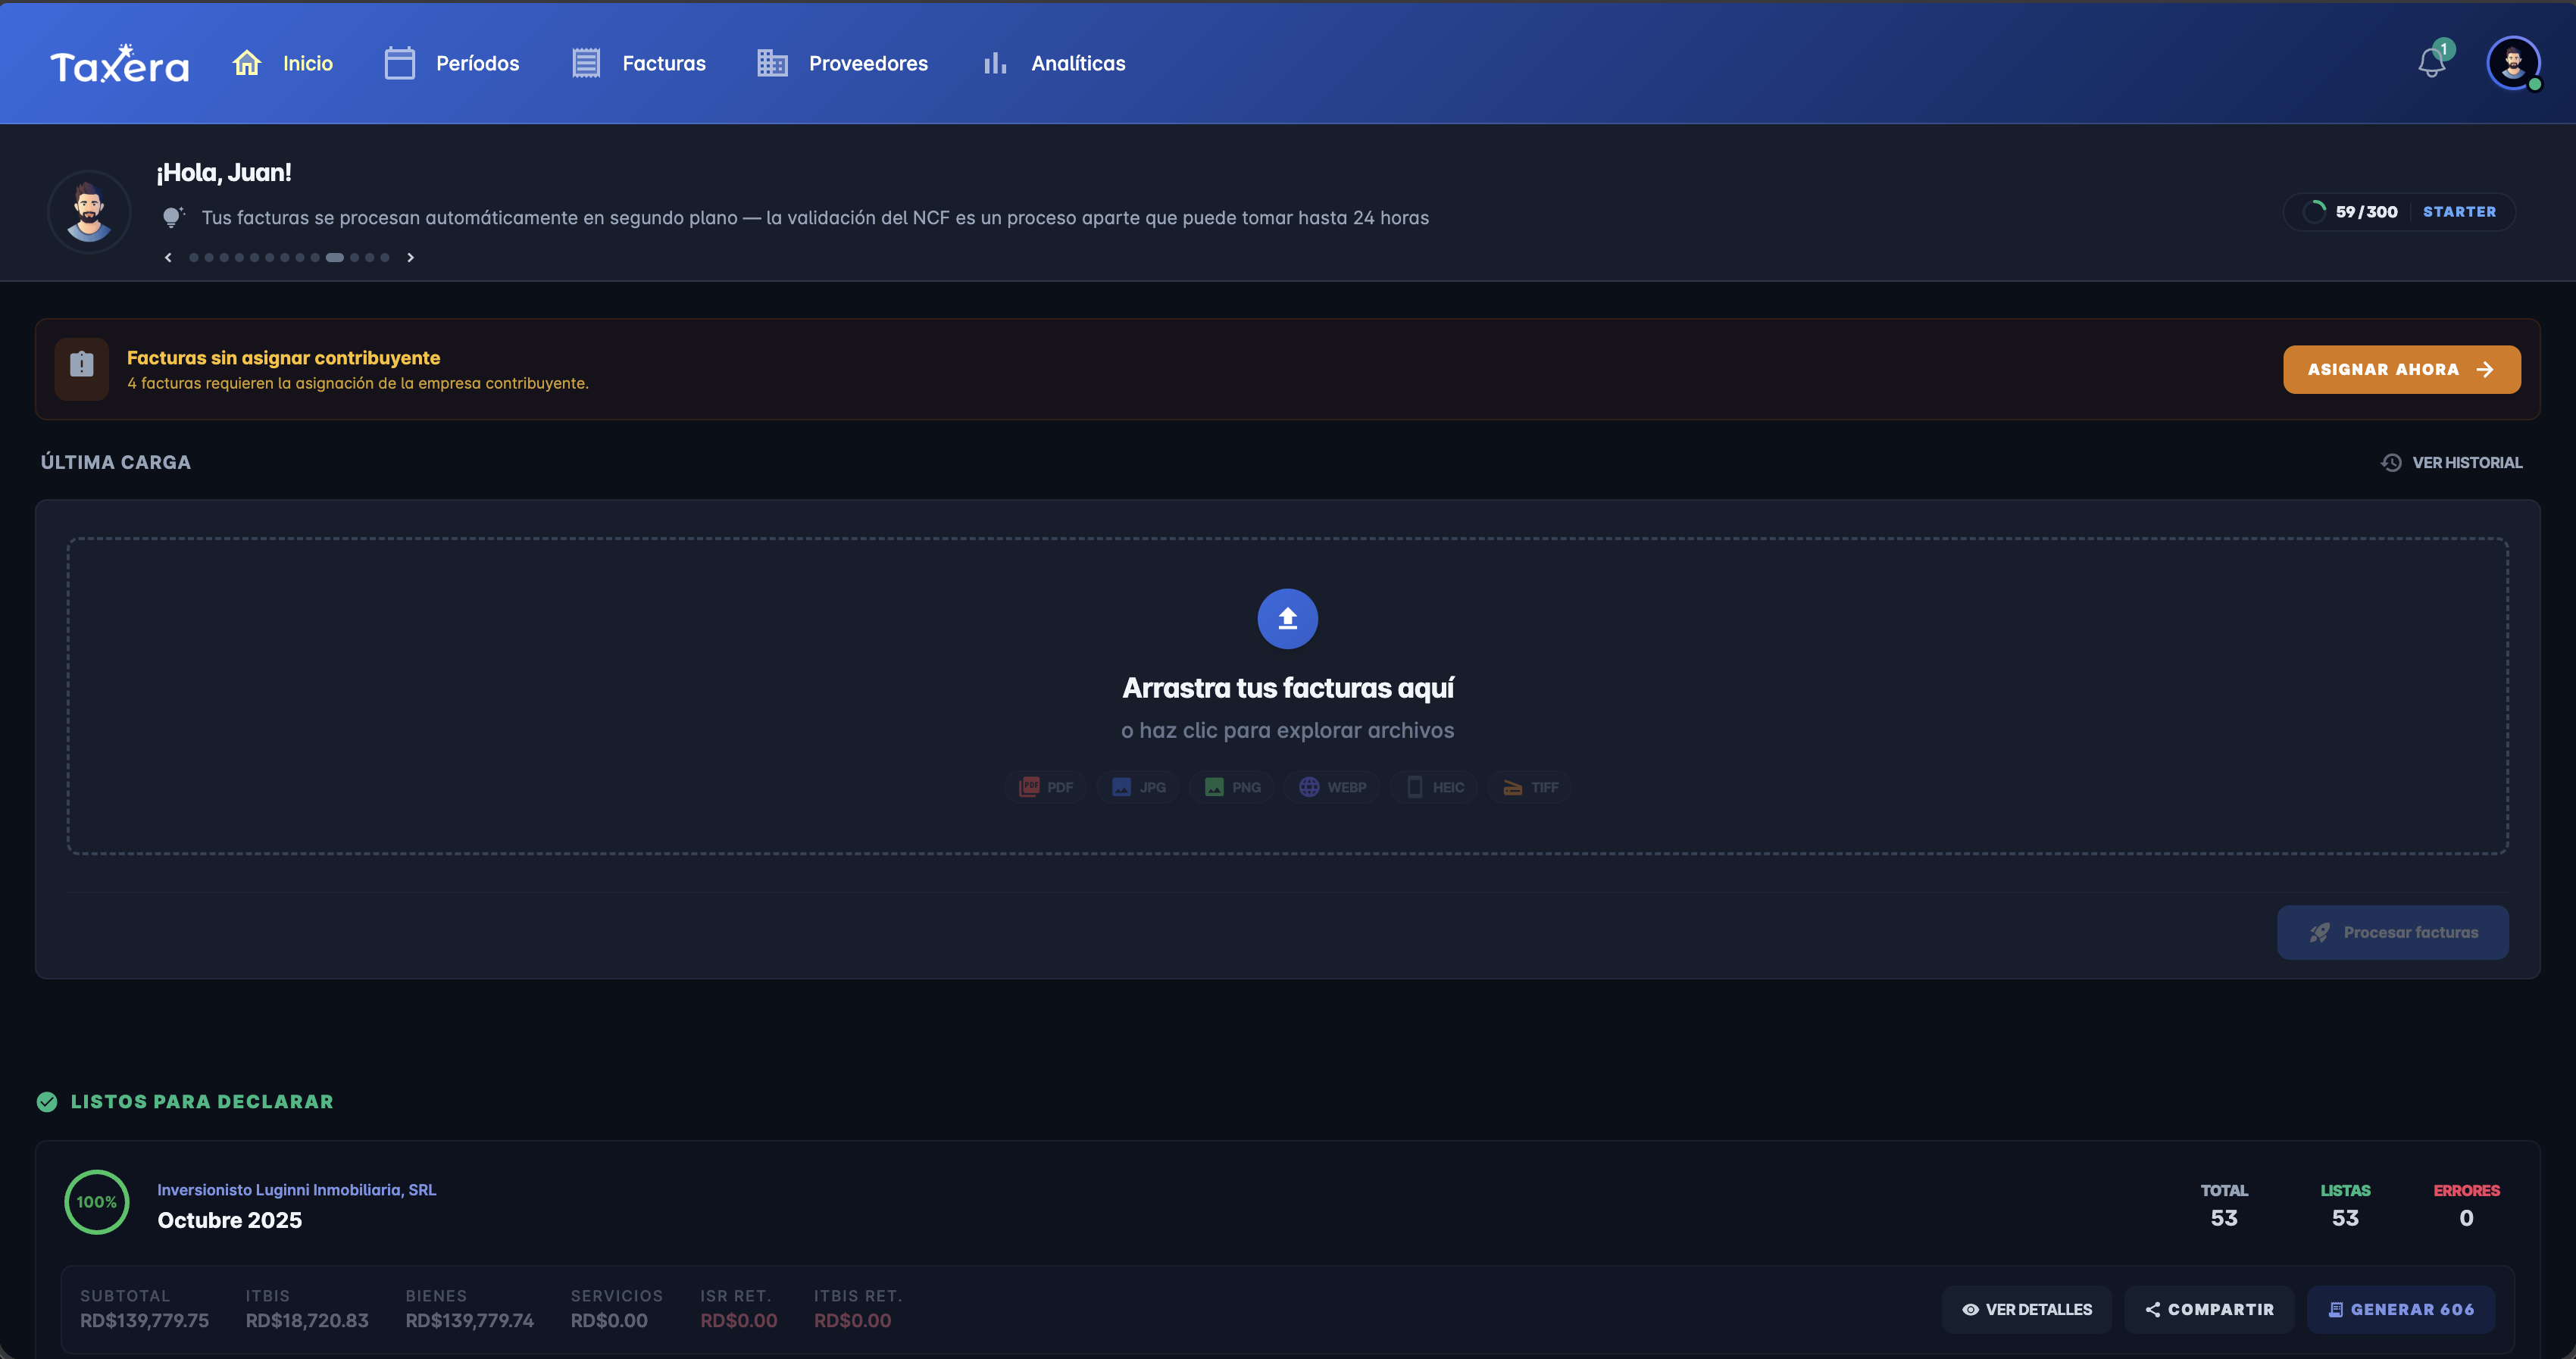Click ERRORES 0 count

coord(2466,1205)
